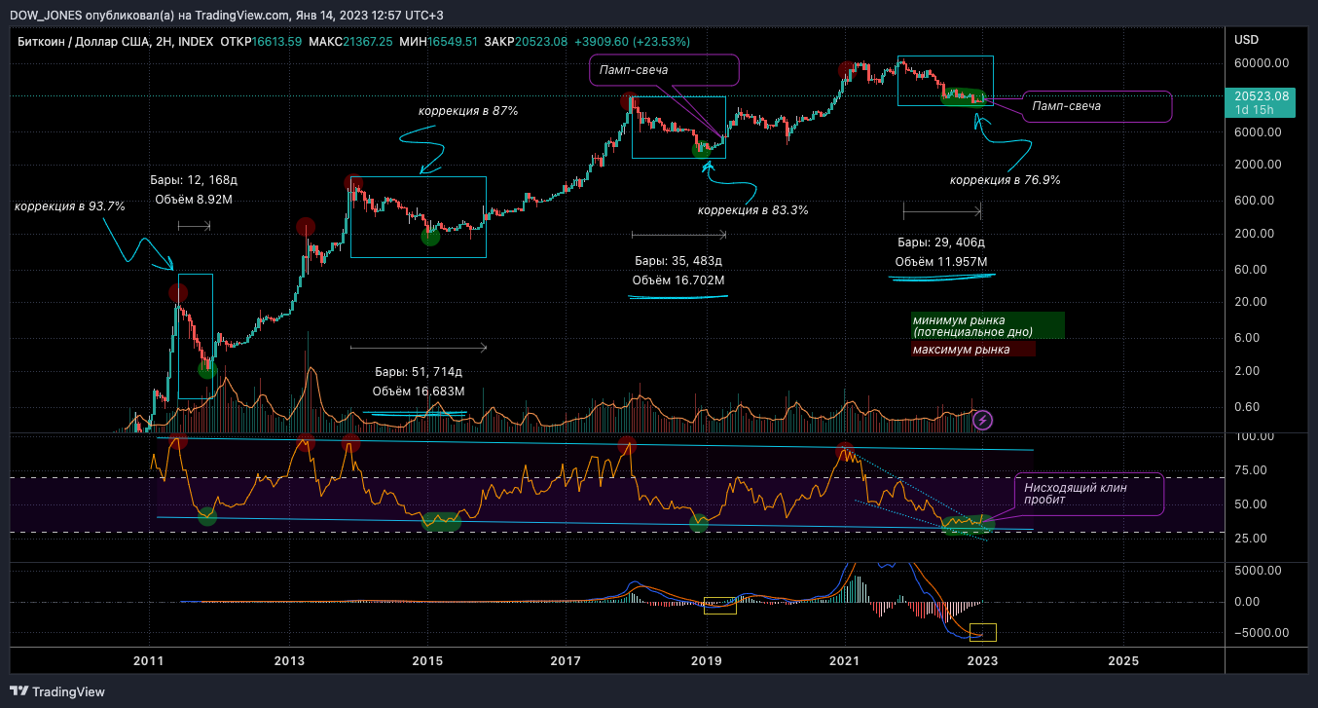Click the symbol title Биткоин / Доллар США

82,41
